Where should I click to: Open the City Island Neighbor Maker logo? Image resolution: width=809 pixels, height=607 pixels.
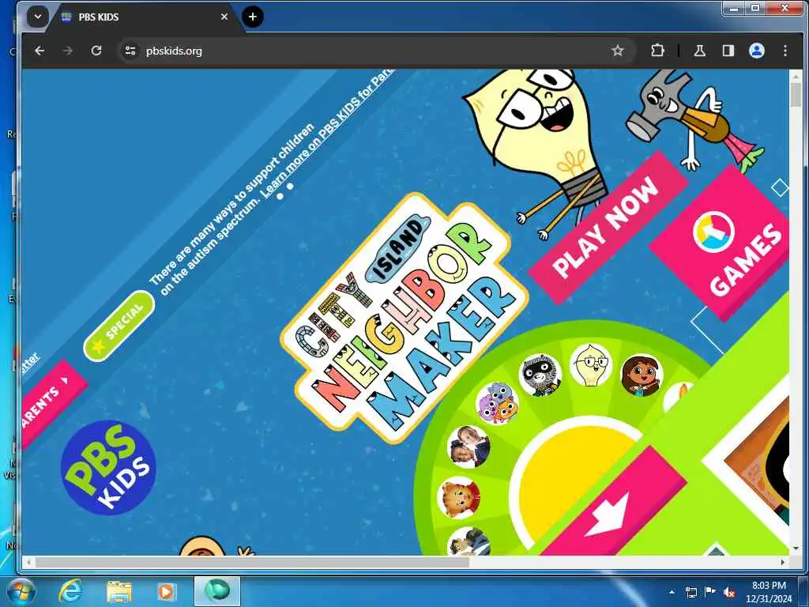[405, 319]
